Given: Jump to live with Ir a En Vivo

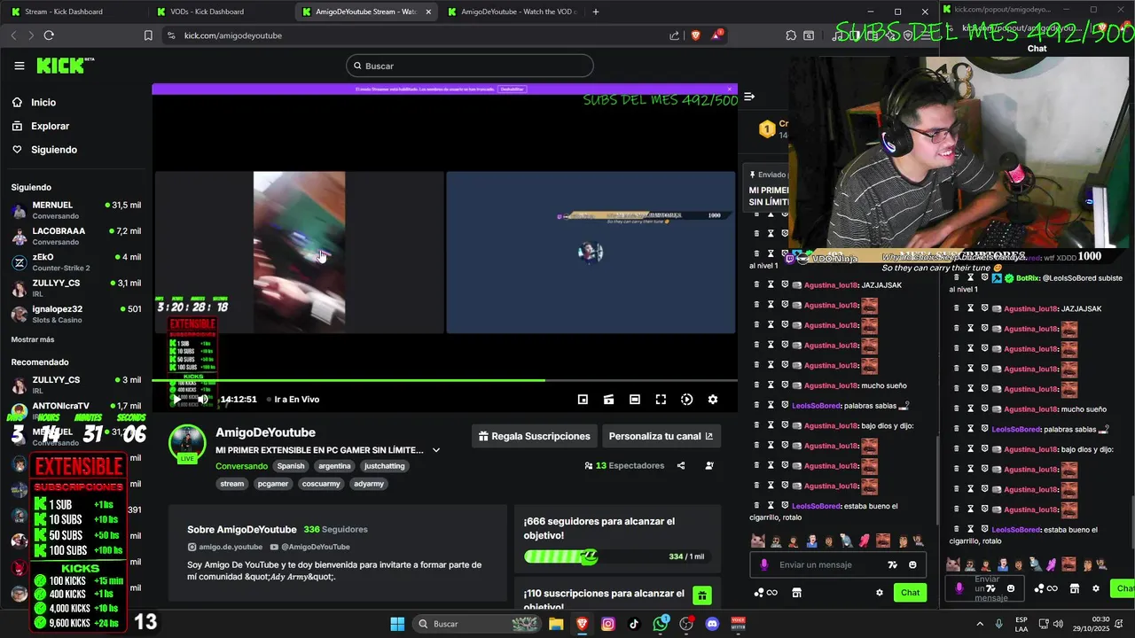Looking at the screenshot, I should tap(294, 400).
